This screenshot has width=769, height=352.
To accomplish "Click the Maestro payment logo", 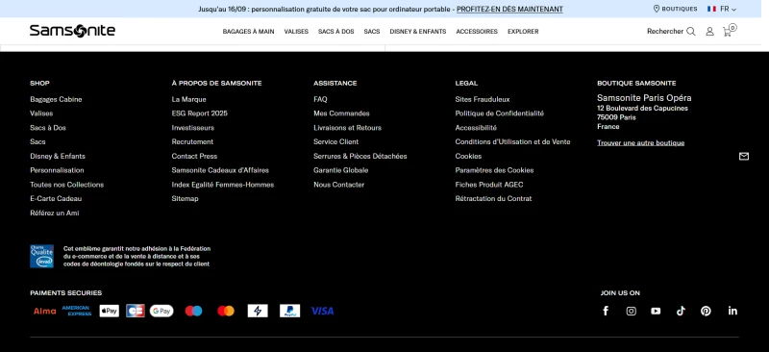I will point(194,311).
